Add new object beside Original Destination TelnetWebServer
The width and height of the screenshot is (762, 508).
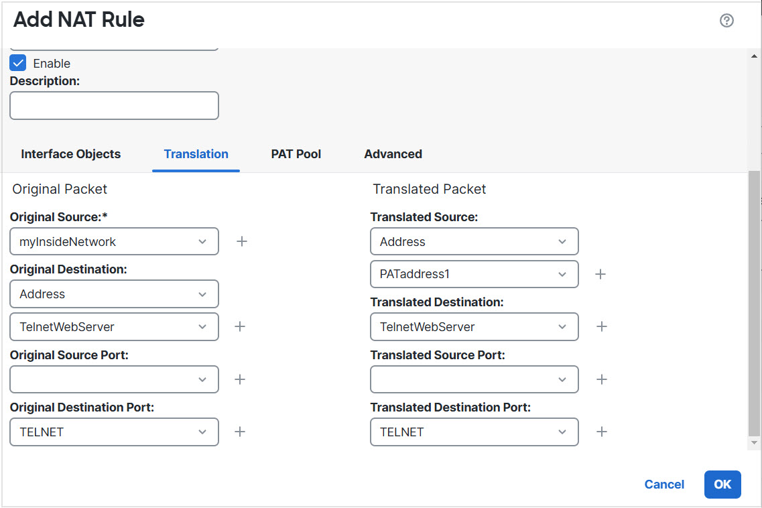coord(240,326)
